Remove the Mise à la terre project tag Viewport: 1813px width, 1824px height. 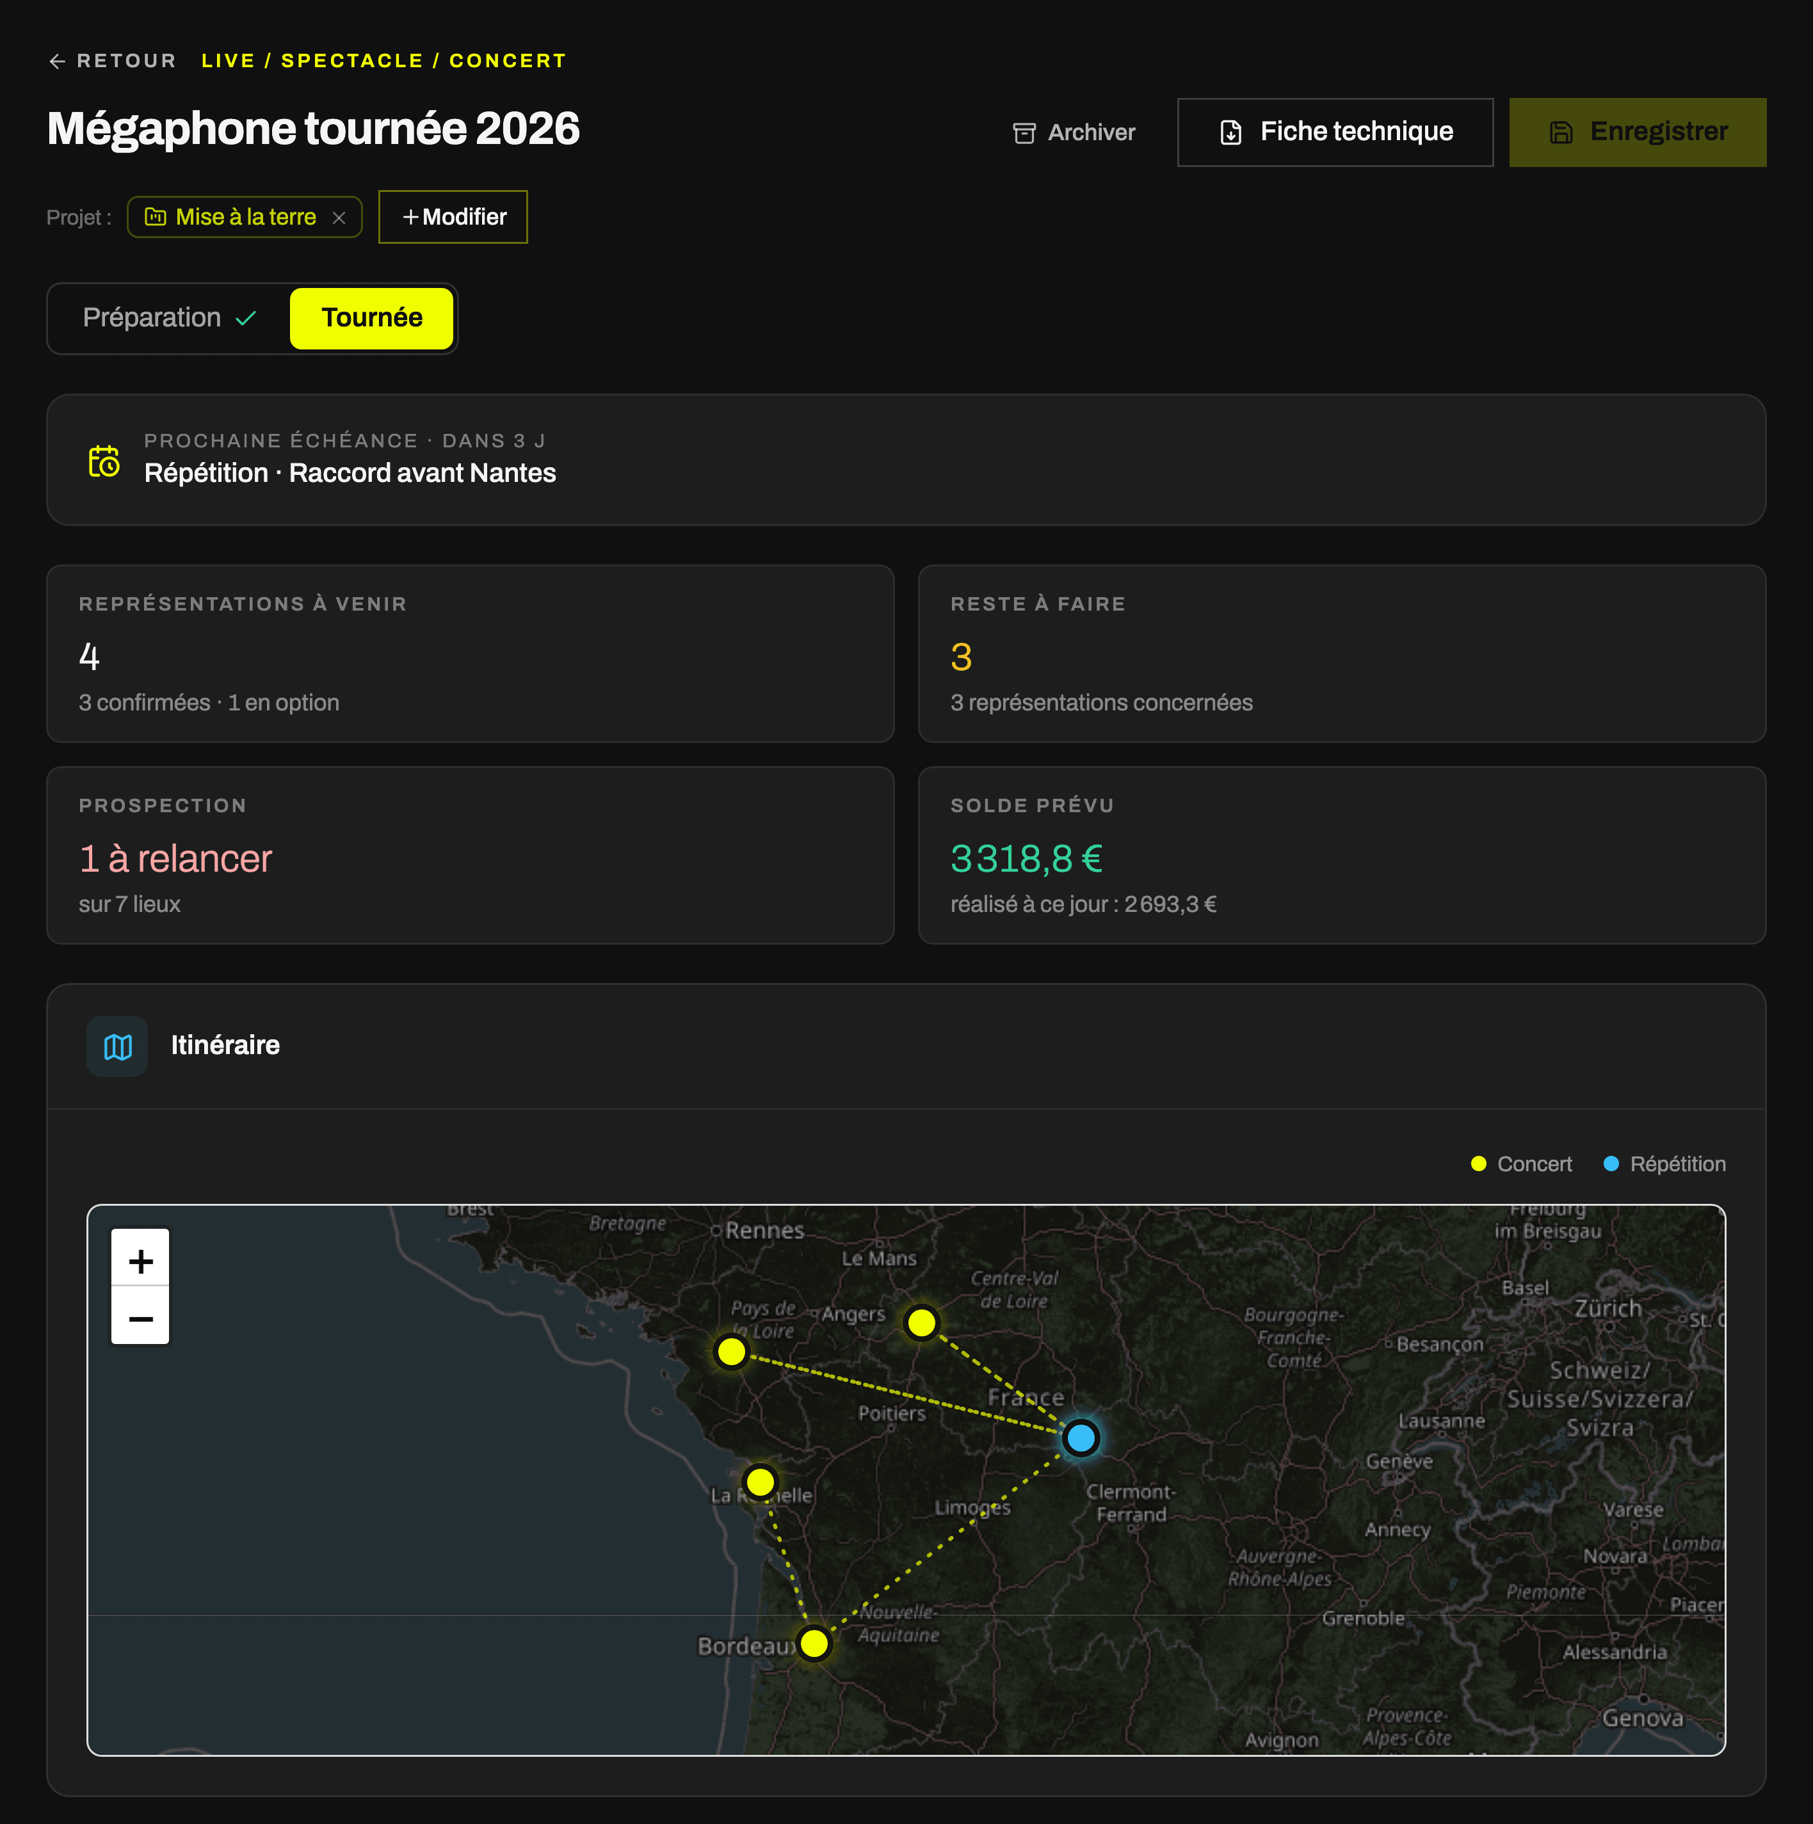(339, 218)
